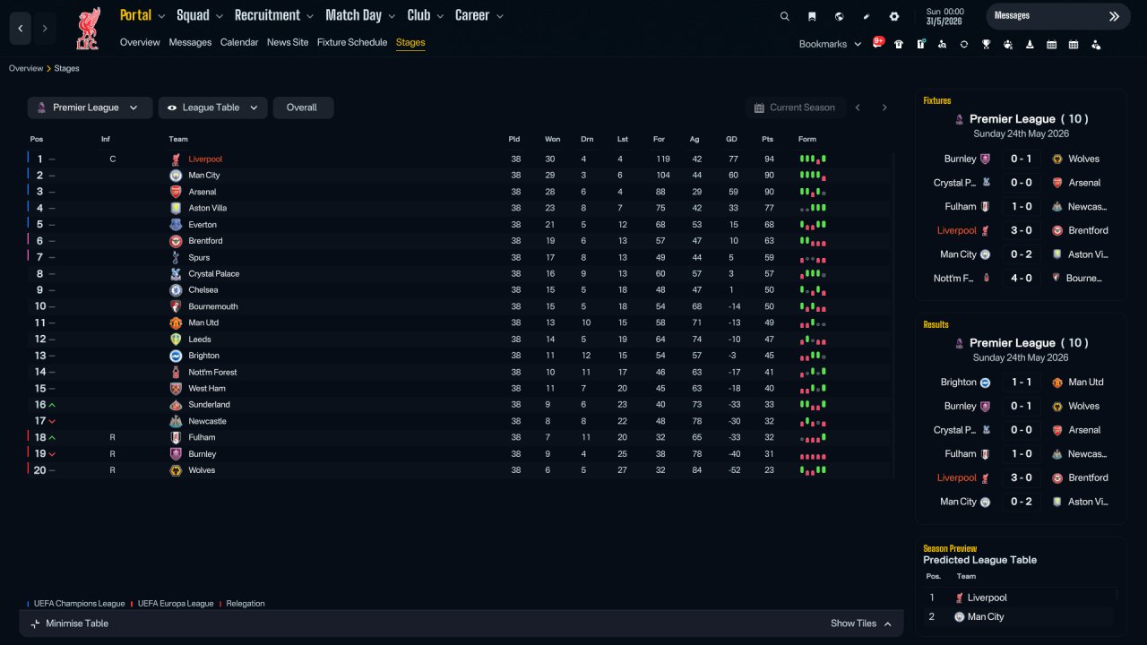Open the Recruitment menu
The image size is (1147, 645).
pyautogui.click(x=274, y=15)
